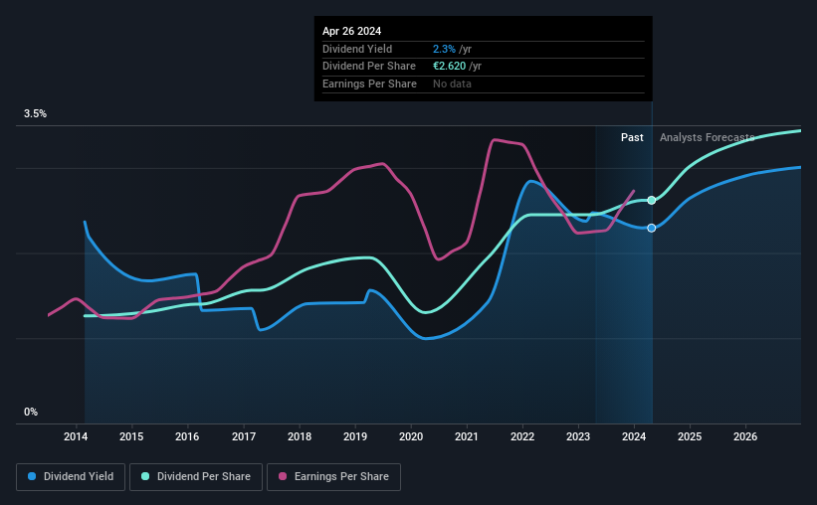Toggle the Dividend Yield legend button
The image size is (817, 505).
click(x=71, y=477)
